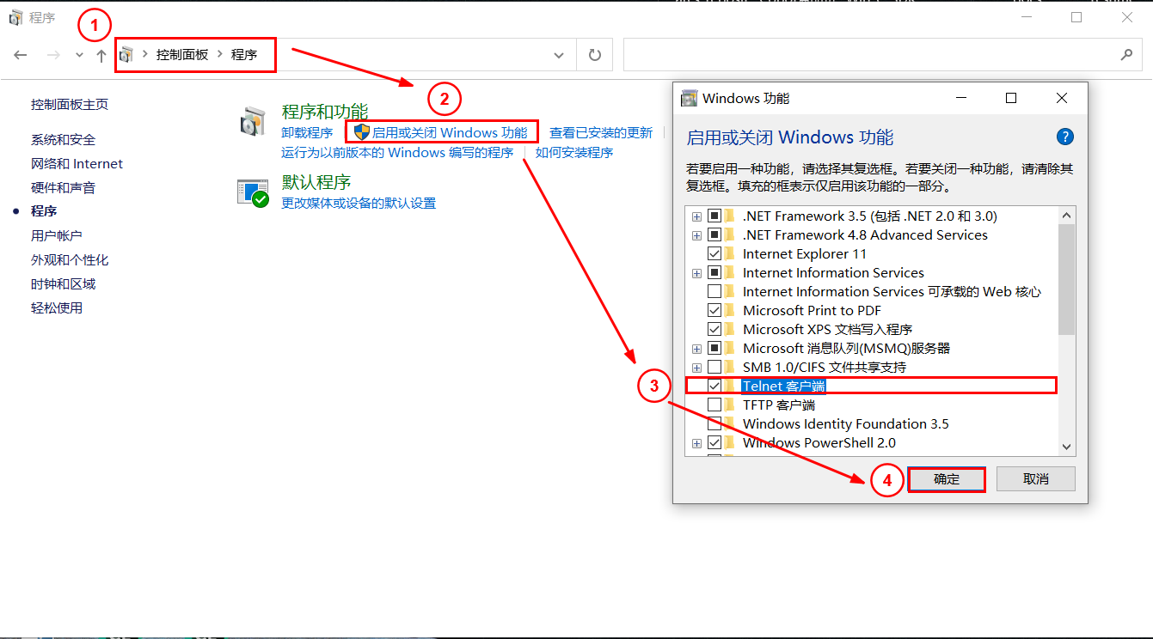The image size is (1153, 639).
Task: Go back using the Back arrow
Action: click(21, 55)
